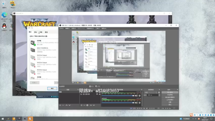Open the transition type dropdown in OBS
The width and height of the screenshot is (215, 121).
point(150,92)
